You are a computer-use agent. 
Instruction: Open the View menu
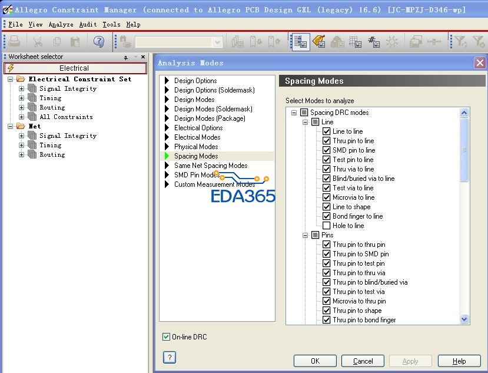[35, 24]
